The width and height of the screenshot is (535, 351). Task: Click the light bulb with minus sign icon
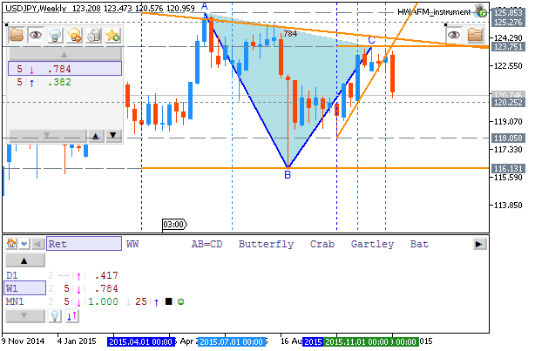[x=74, y=35]
